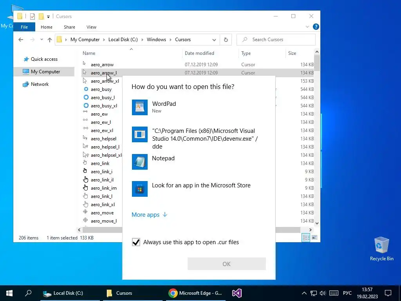Screen dimensions: 401x301
Task: Open taskbar search magnifier
Action: pyautogui.click(x=28, y=293)
